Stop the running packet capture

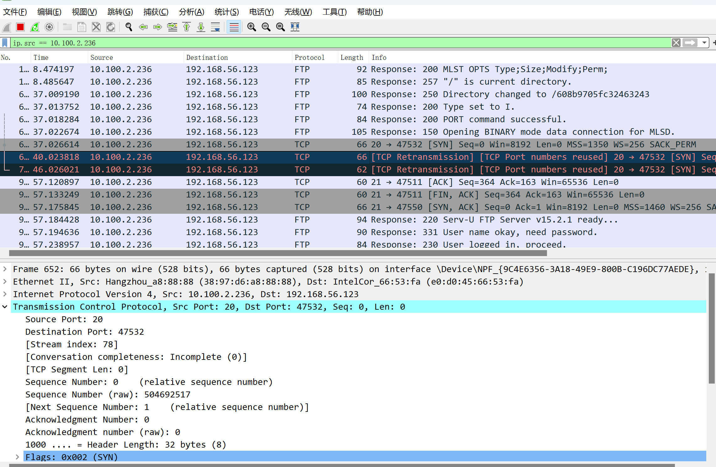(x=20, y=27)
